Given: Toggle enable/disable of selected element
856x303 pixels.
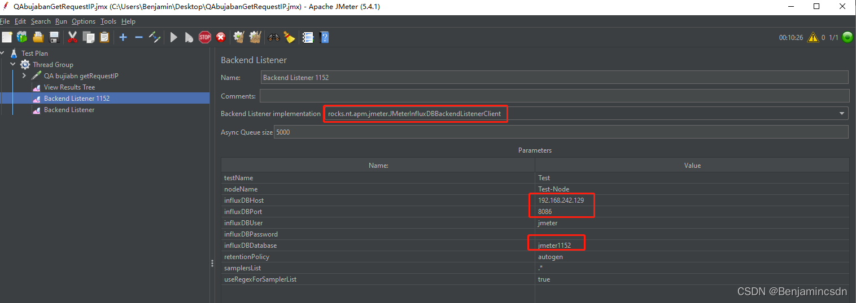Looking at the screenshot, I should tap(155, 37).
